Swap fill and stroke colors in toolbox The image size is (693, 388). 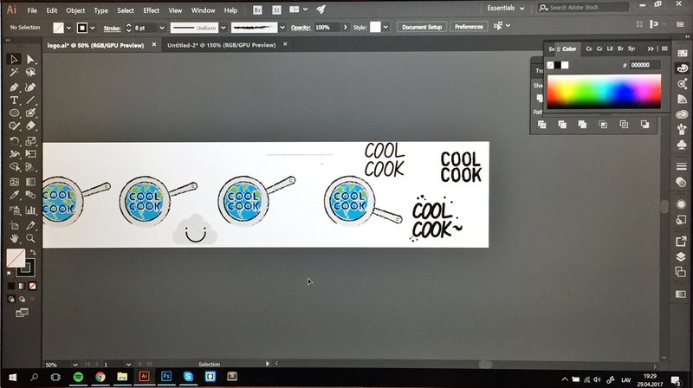click(31, 252)
